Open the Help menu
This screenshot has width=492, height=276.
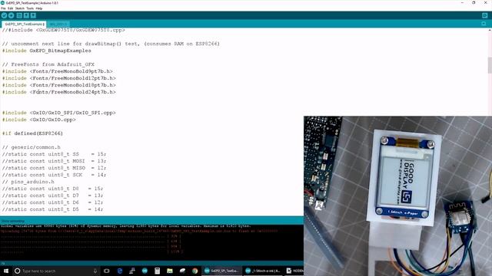(39, 8)
